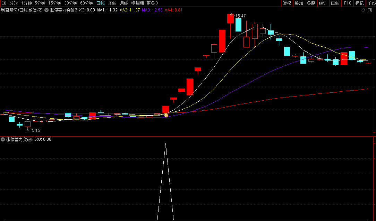Select the 月线 monthly chart tab
376x221 pixels.
(124, 3)
